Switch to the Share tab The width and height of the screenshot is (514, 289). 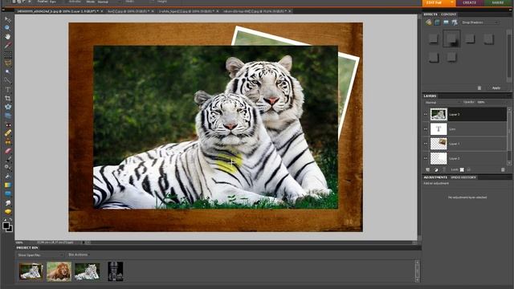tap(498, 2)
